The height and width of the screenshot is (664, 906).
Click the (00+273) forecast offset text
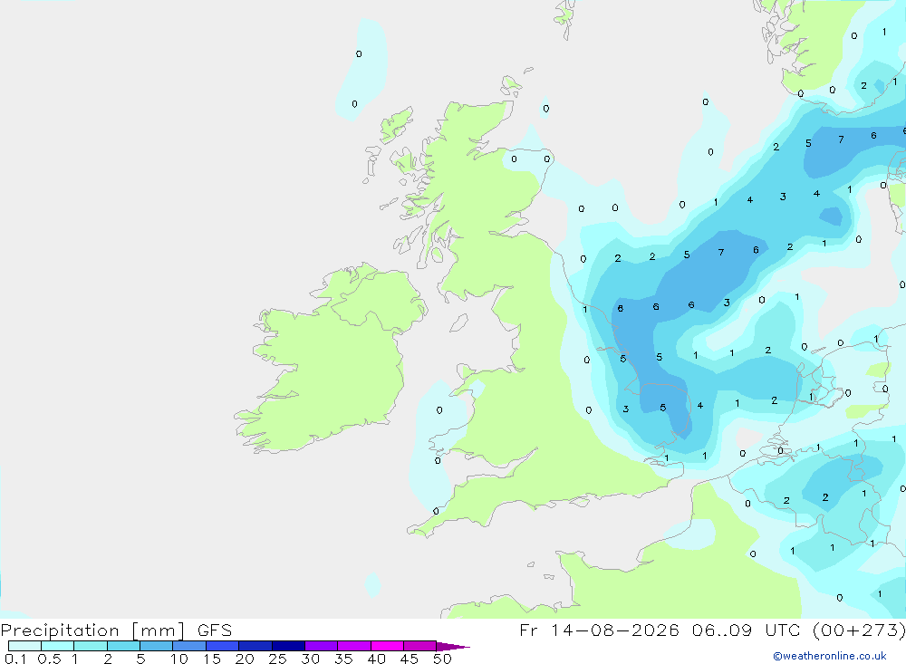click(x=859, y=630)
